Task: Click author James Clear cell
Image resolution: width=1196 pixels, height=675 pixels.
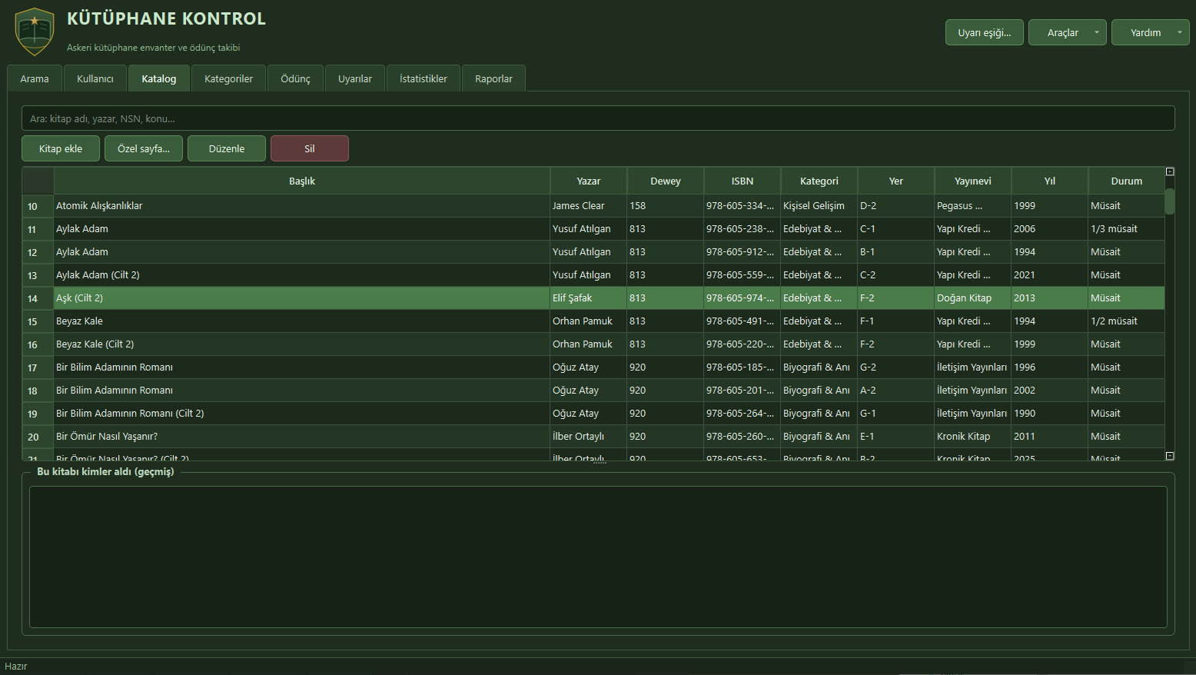Action: [x=589, y=205]
